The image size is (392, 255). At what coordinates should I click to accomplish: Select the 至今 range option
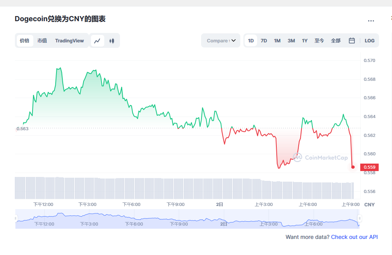(319, 40)
